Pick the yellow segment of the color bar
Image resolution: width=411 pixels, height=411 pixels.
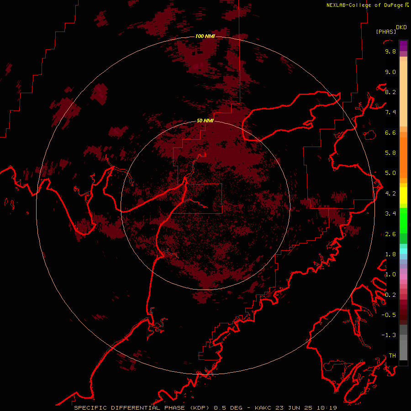(403, 195)
